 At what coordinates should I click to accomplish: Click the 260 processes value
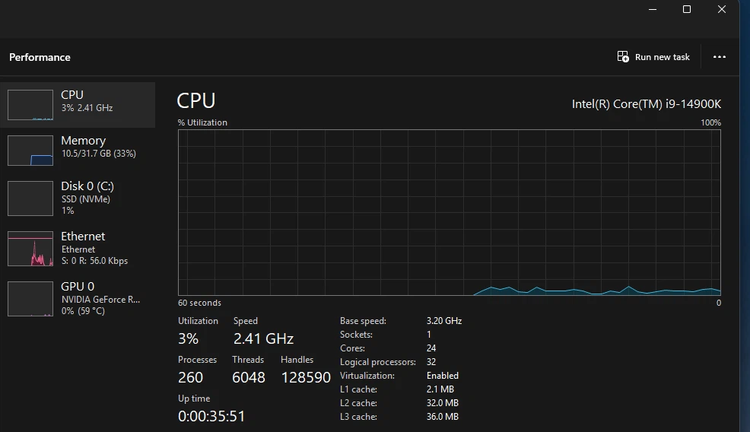click(x=190, y=377)
